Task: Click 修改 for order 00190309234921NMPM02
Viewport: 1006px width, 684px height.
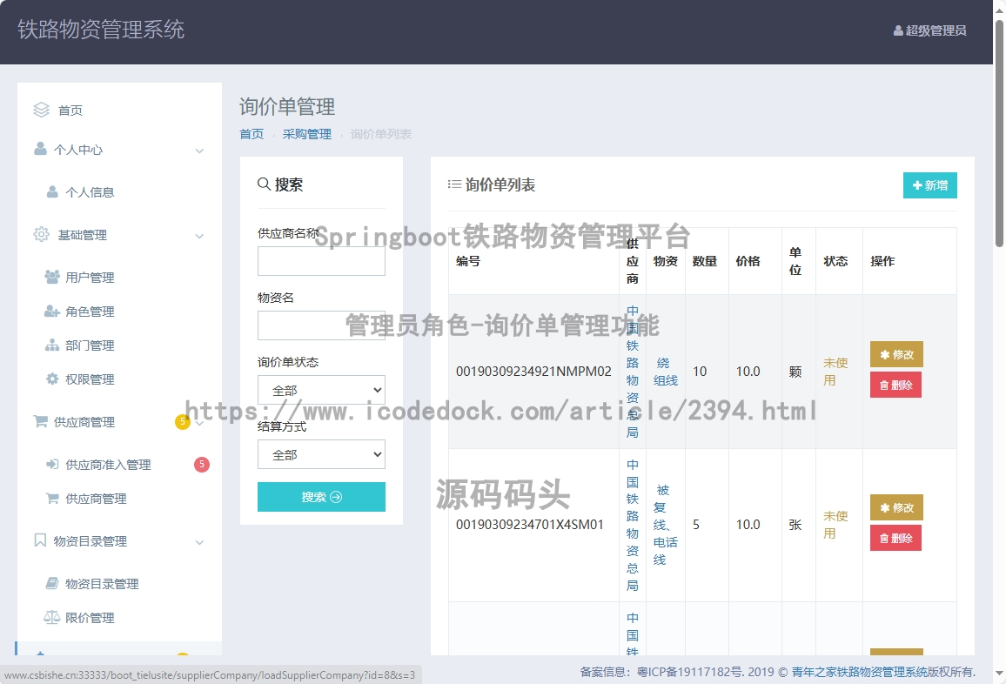Action: (x=896, y=354)
